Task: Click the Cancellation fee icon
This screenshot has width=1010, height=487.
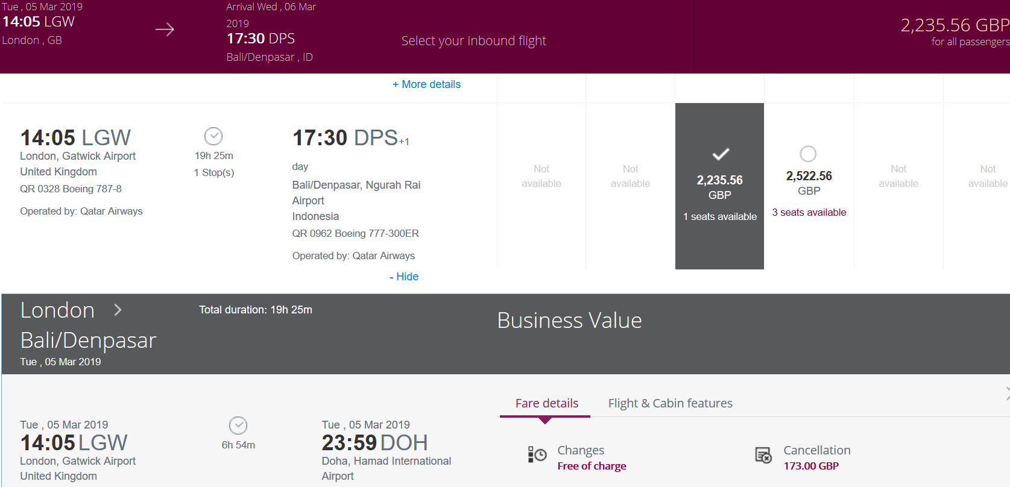Action: [x=763, y=455]
